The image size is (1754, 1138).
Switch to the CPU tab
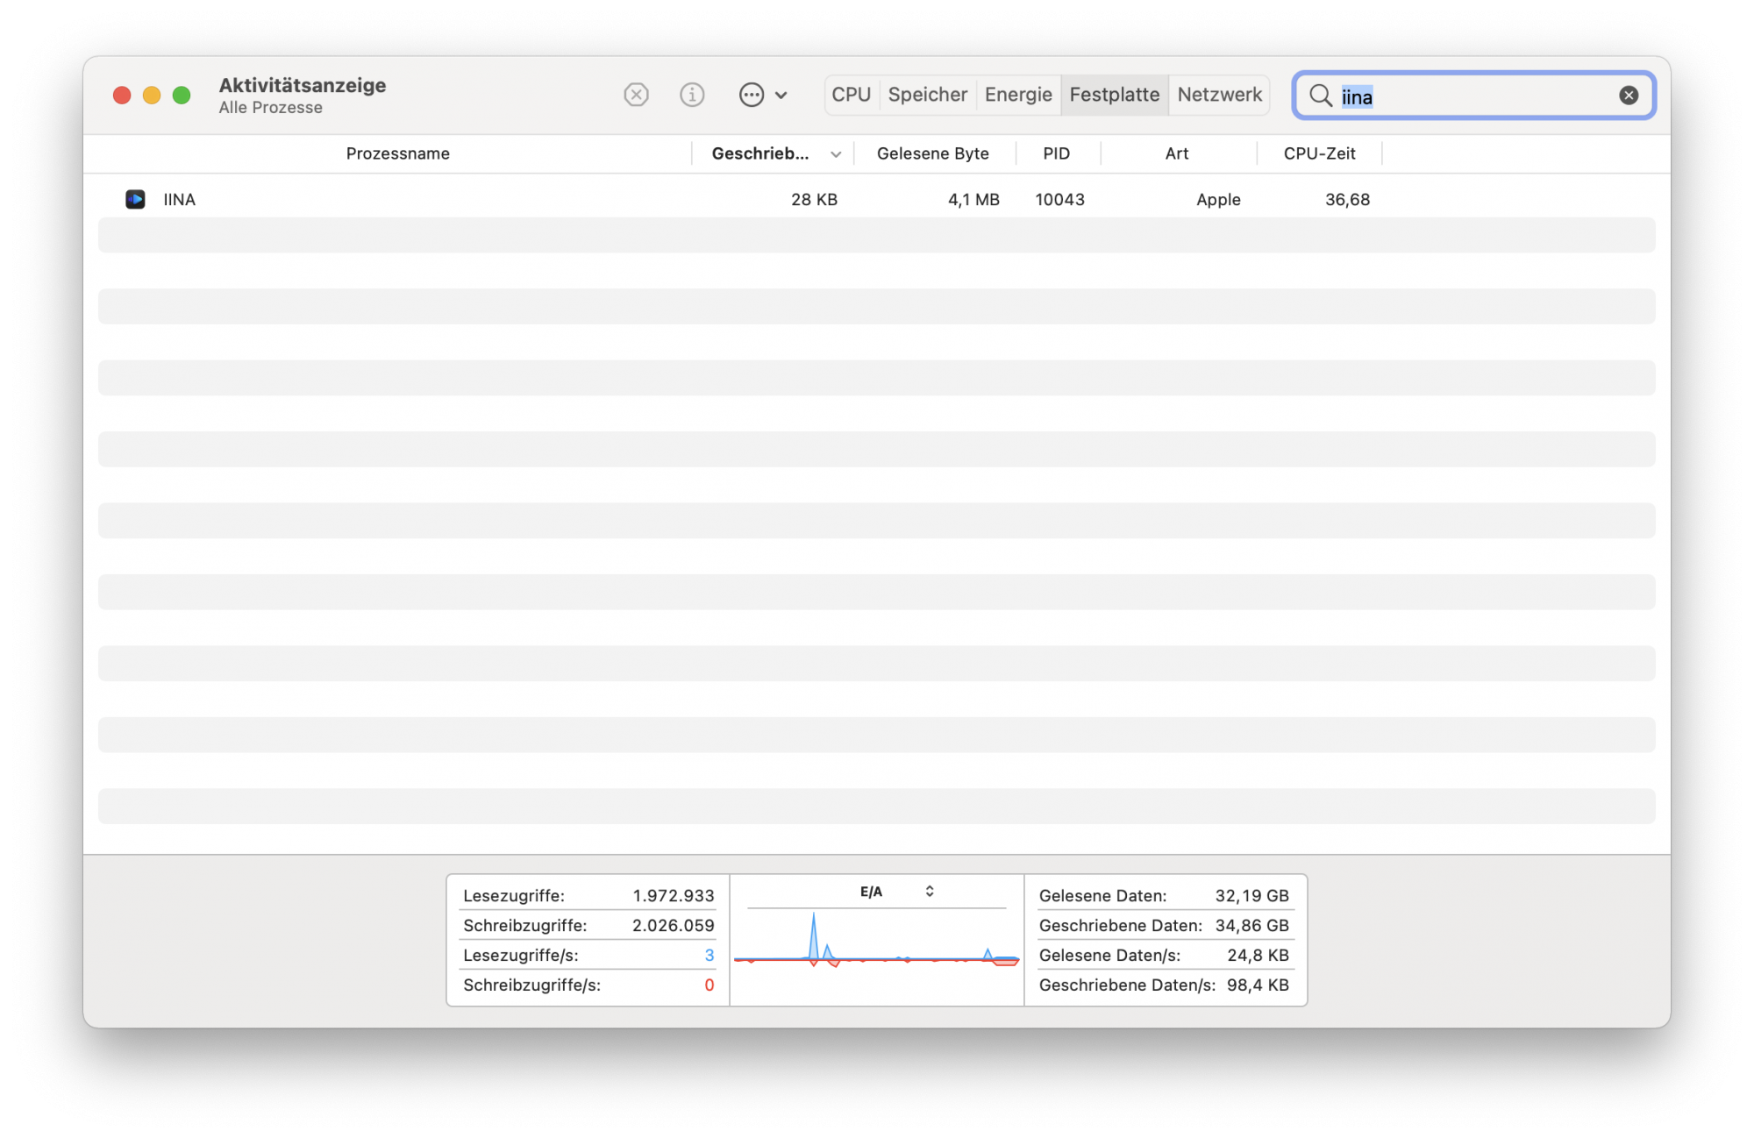tap(851, 95)
